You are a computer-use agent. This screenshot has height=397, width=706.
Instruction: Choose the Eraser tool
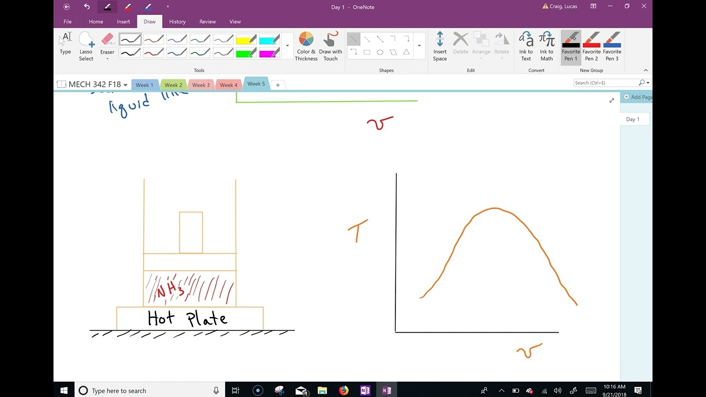[107, 43]
